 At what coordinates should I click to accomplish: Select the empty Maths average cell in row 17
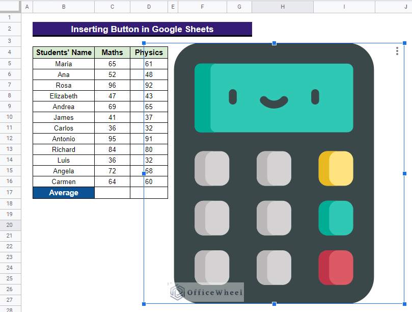[x=112, y=193]
